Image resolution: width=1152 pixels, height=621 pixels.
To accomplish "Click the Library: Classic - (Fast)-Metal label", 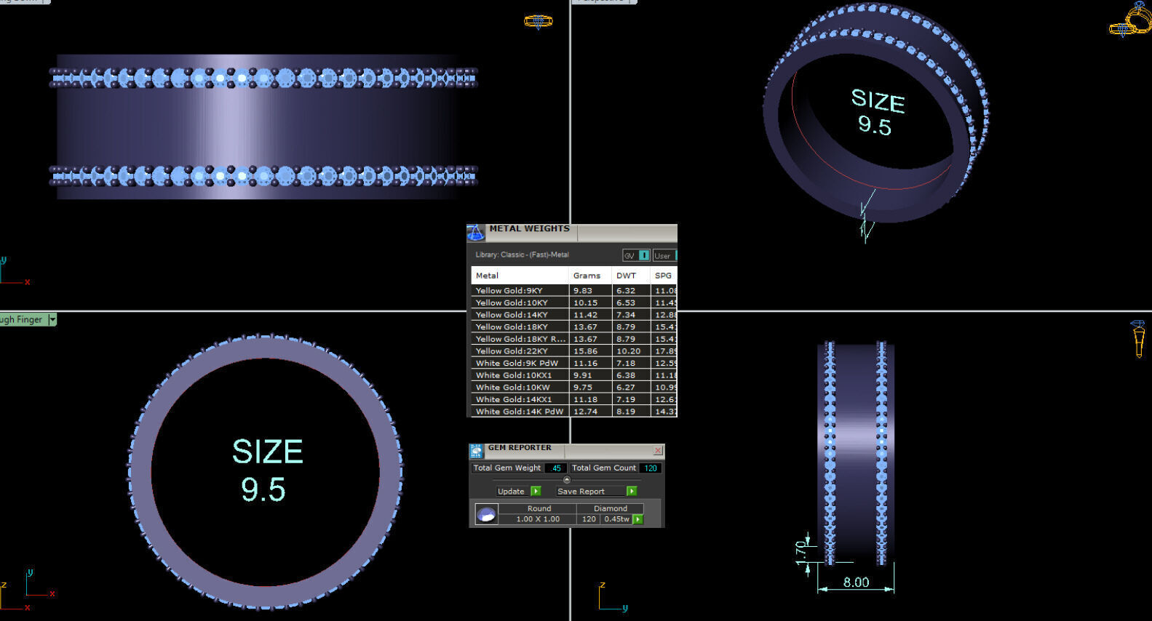I will click(x=522, y=255).
